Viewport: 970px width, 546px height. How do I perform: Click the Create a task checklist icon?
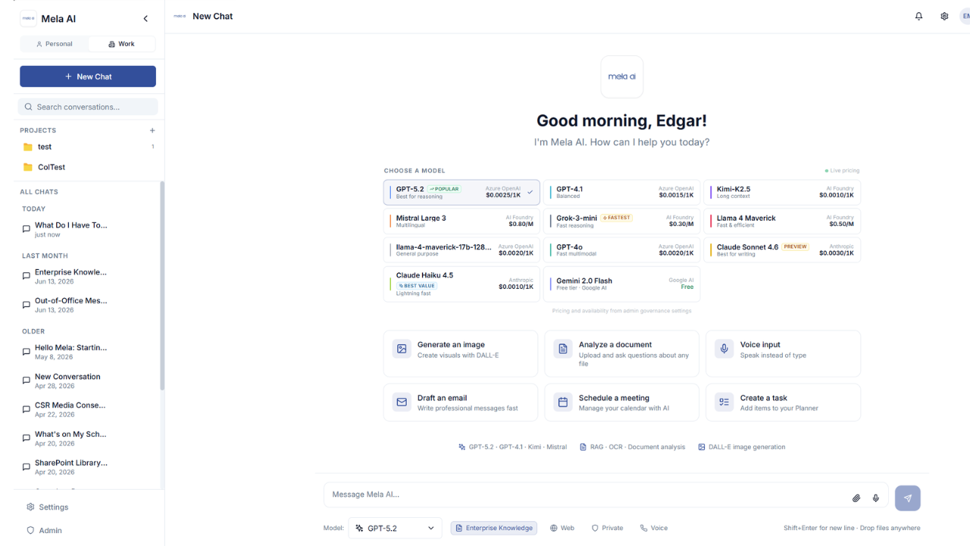(724, 402)
